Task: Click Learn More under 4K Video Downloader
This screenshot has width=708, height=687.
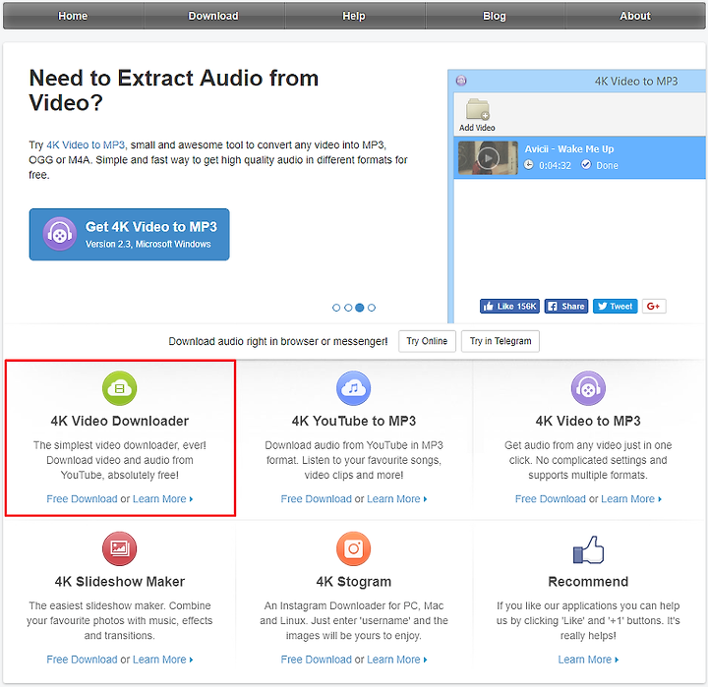Action: click(162, 498)
